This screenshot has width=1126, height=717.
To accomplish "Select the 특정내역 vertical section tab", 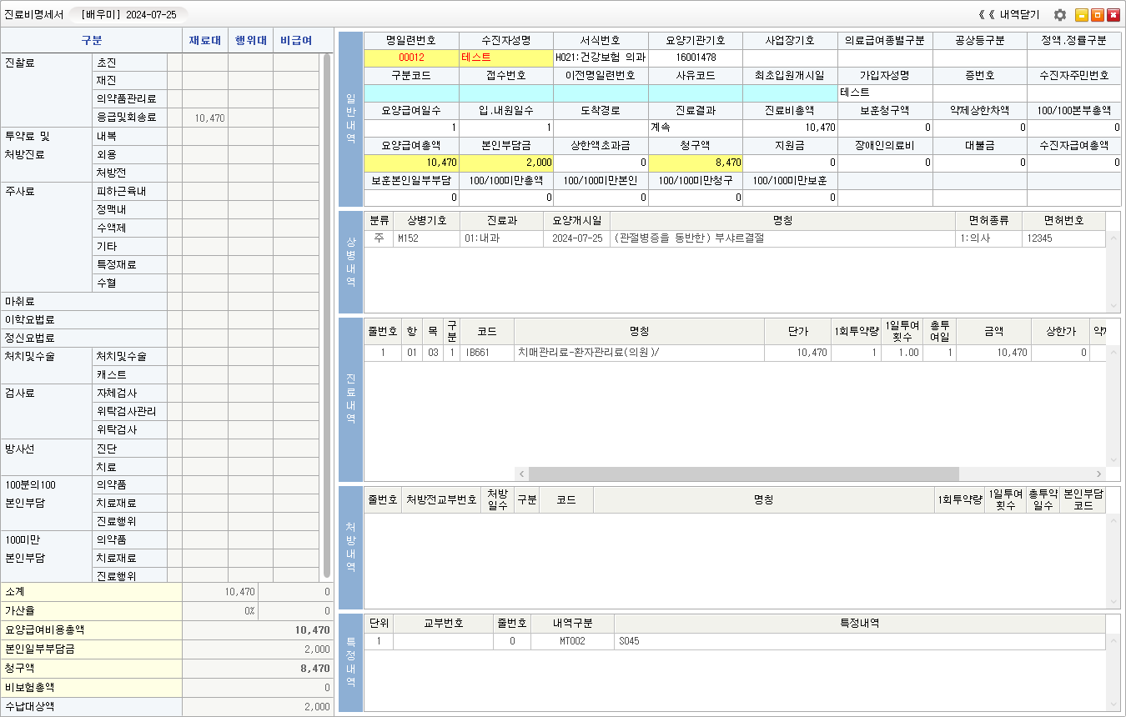I will (x=350, y=663).
